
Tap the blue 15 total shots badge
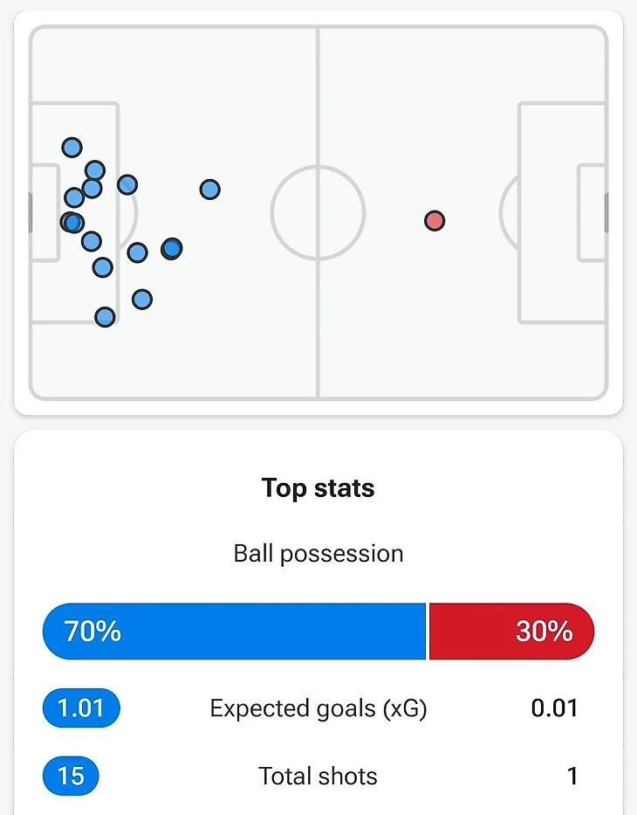coord(71,776)
